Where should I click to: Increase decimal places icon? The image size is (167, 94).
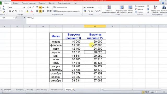97,11
